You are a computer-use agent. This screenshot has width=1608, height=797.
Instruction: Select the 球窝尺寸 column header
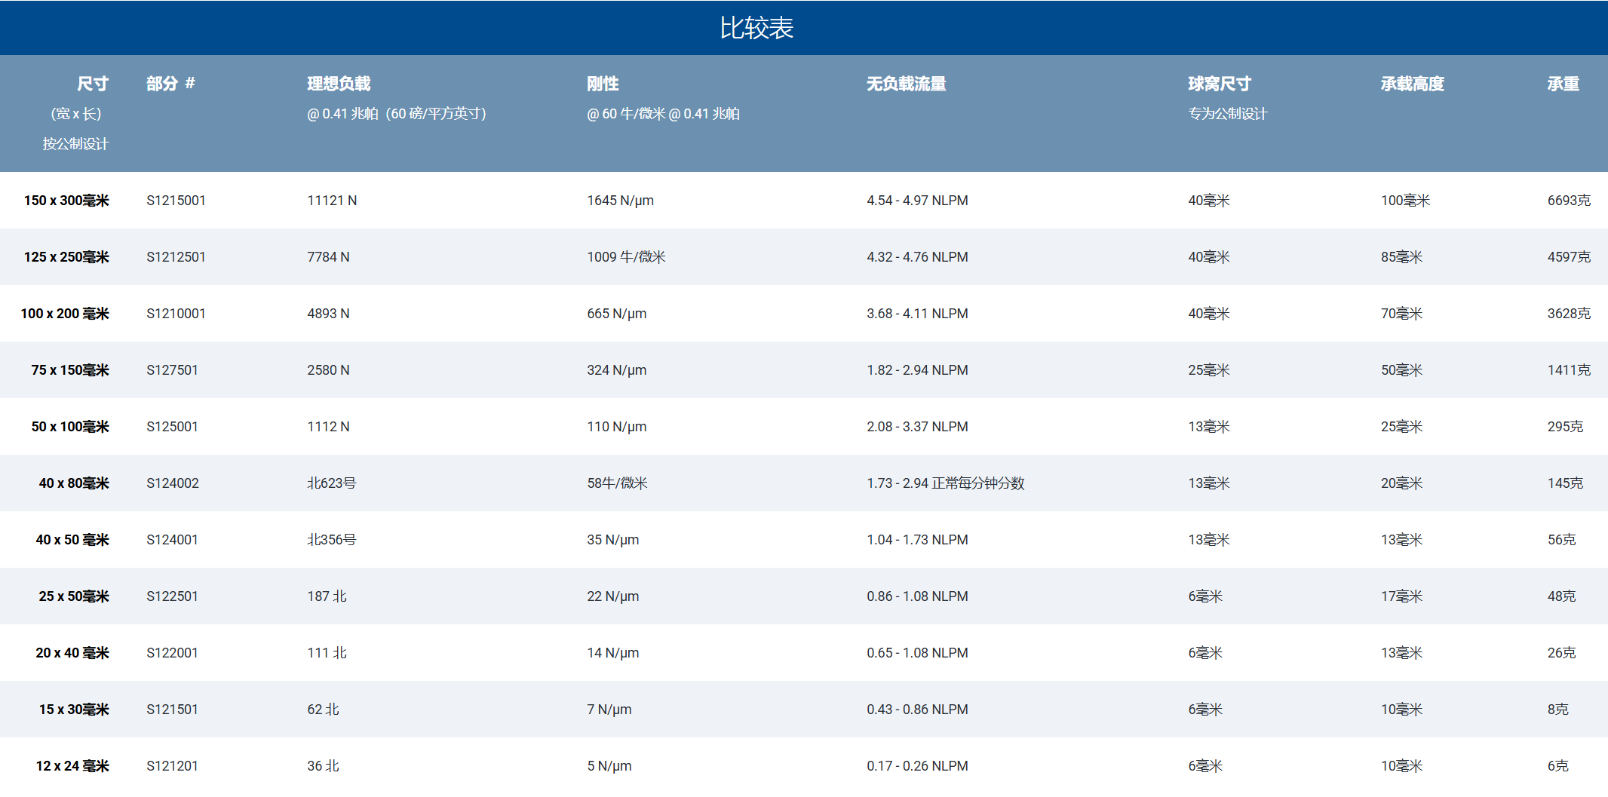point(1219,84)
